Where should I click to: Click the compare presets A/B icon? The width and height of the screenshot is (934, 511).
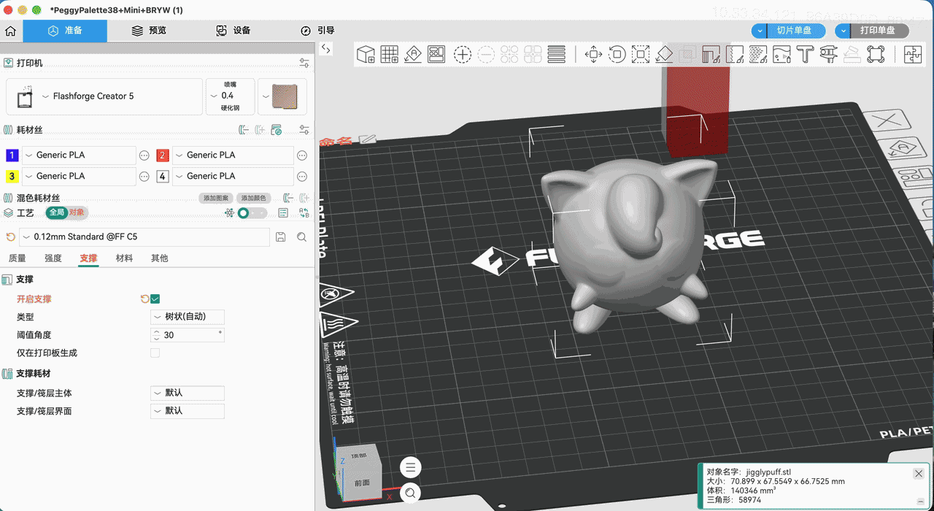point(304,213)
